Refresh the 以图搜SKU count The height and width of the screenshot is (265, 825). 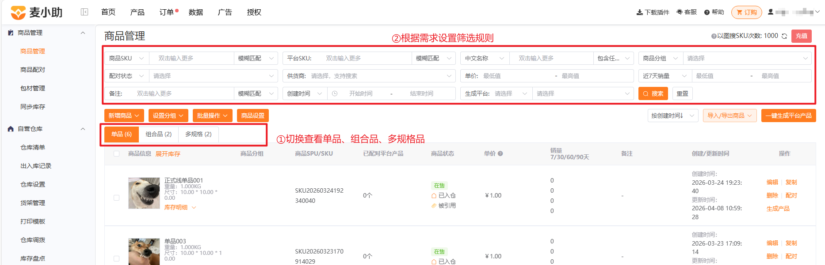(784, 36)
